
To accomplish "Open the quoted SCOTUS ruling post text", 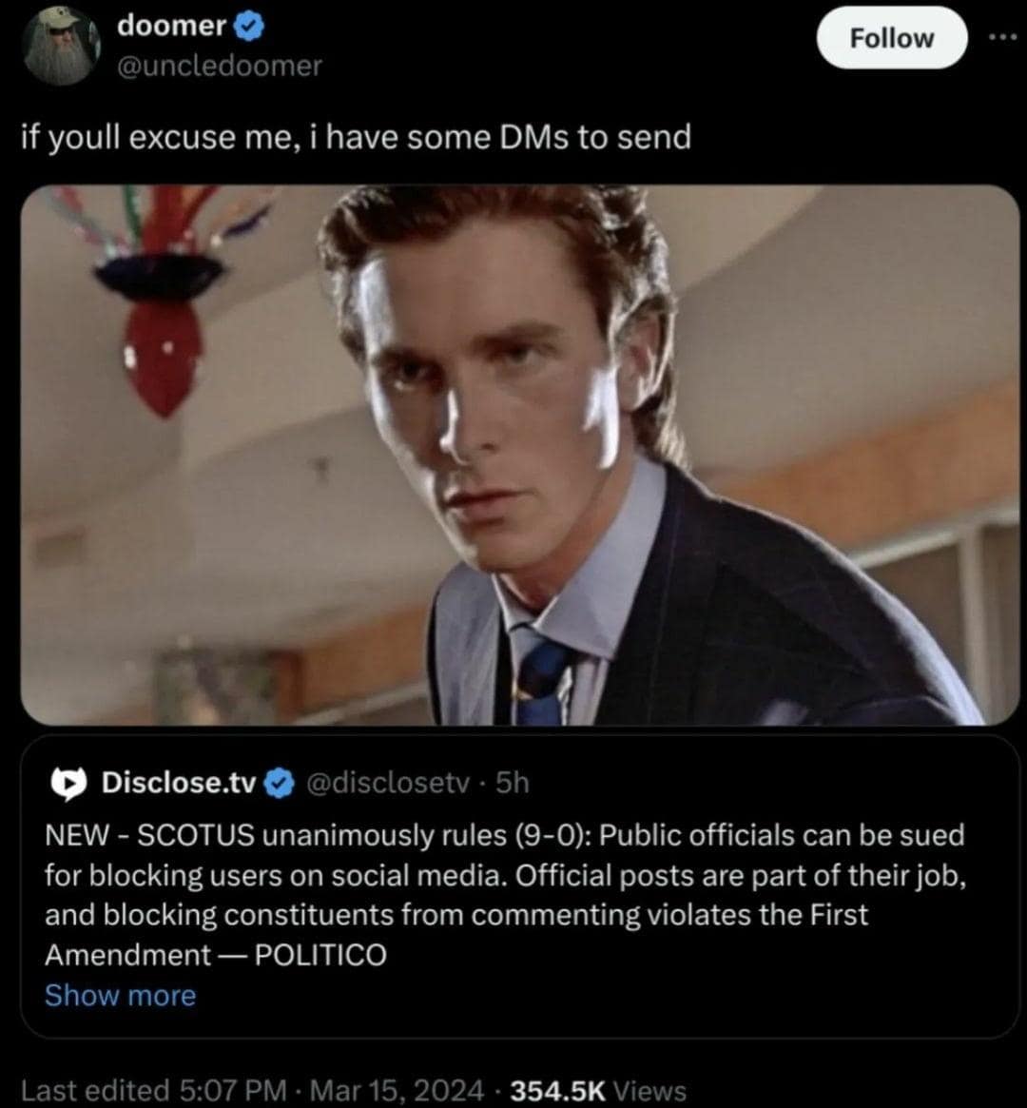I will pyautogui.click(x=505, y=895).
